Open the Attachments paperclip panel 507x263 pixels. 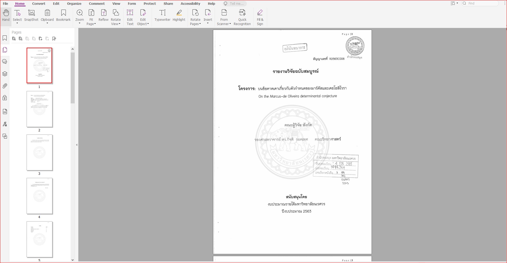(x=5, y=86)
